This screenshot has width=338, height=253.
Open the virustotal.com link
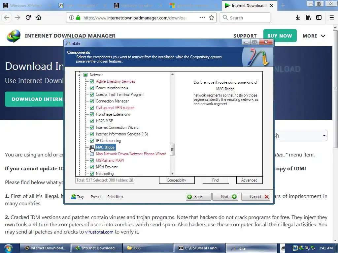tap(99, 232)
